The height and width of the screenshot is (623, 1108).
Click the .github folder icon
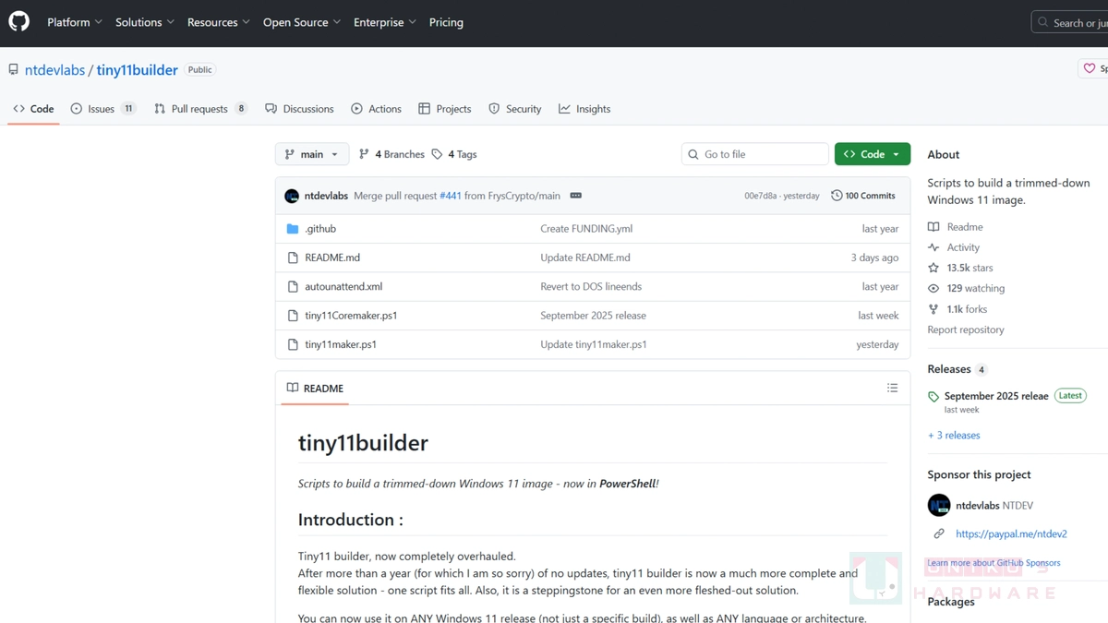click(293, 229)
